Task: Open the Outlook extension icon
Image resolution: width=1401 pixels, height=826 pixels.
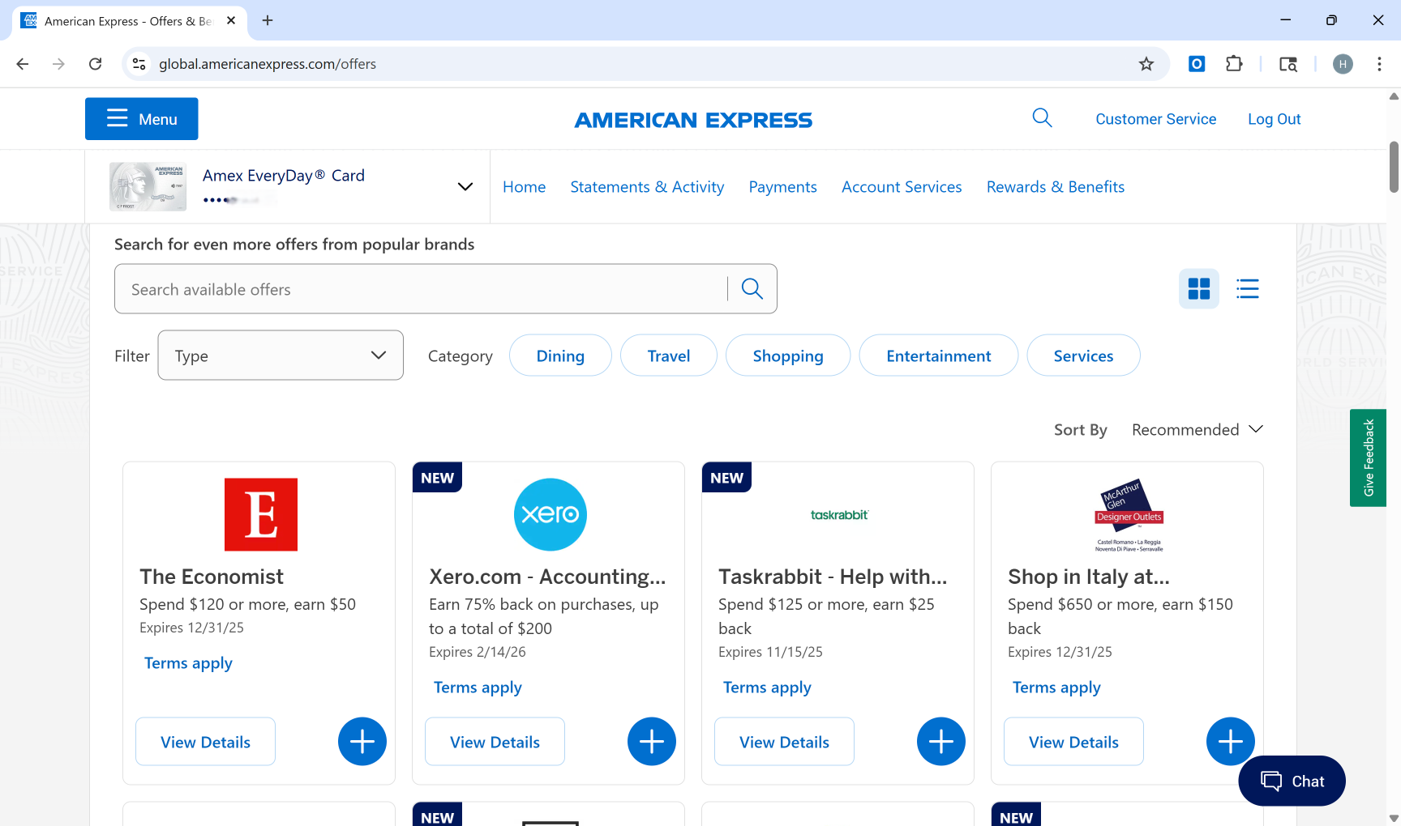Action: [1197, 64]
